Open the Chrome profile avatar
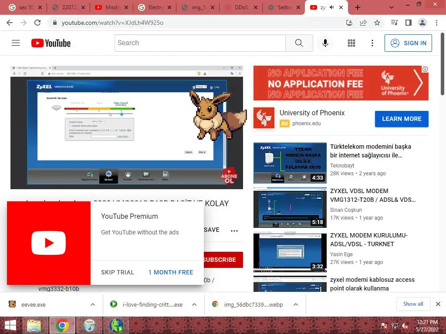This screenshot has width=446, height=334. point(422,23)
